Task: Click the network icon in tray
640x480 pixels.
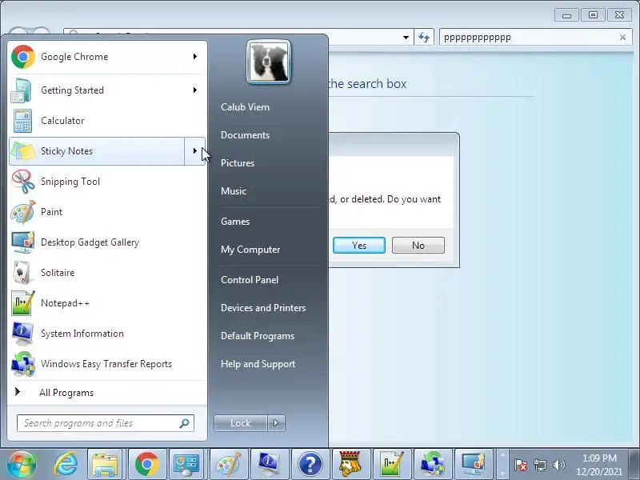Action: [x=539, y=465]
